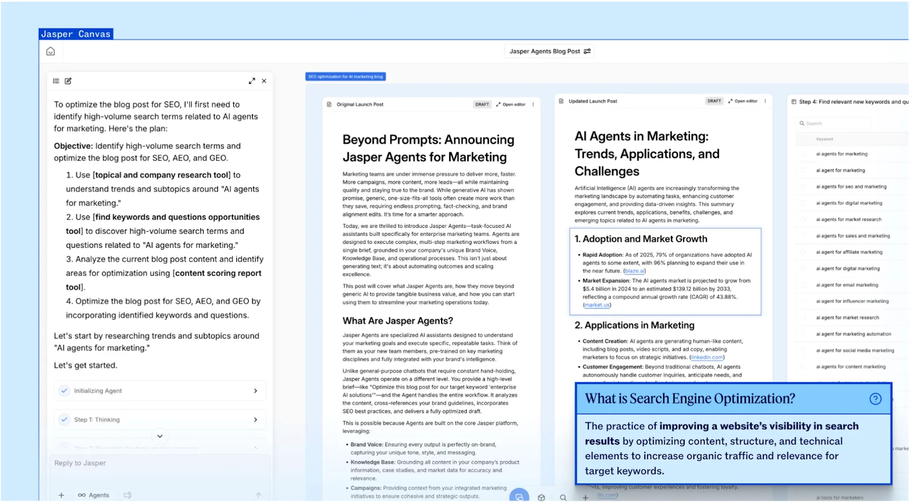913x502 pixels.
Task: Open the chat list icon in panel
Action: [x=56, y=81]
